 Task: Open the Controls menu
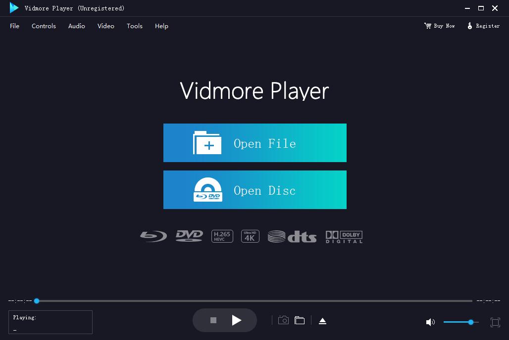[x=44, y=26]
